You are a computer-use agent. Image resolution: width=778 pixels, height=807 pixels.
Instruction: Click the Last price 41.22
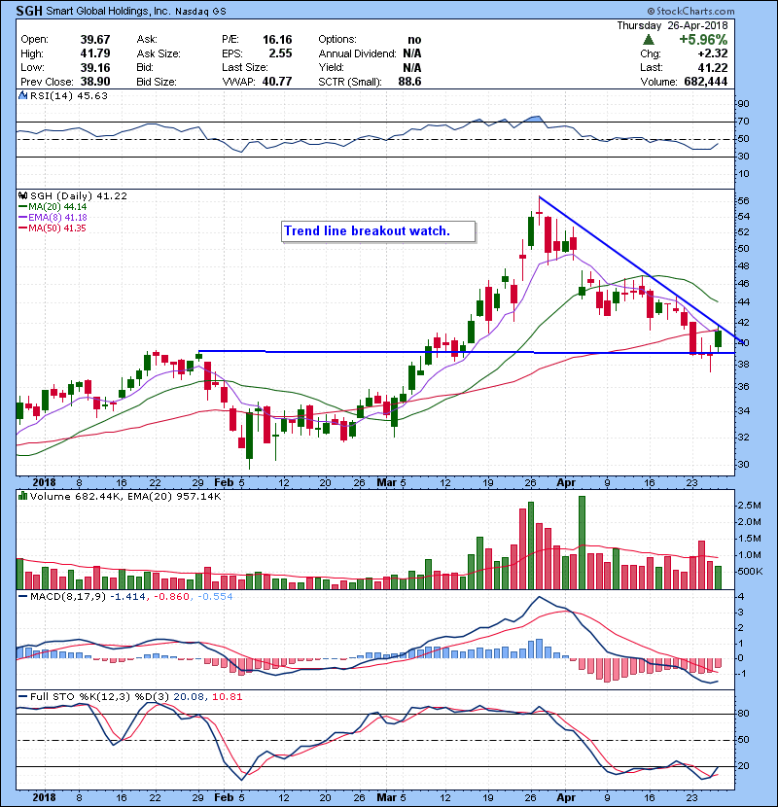(713, 67)
